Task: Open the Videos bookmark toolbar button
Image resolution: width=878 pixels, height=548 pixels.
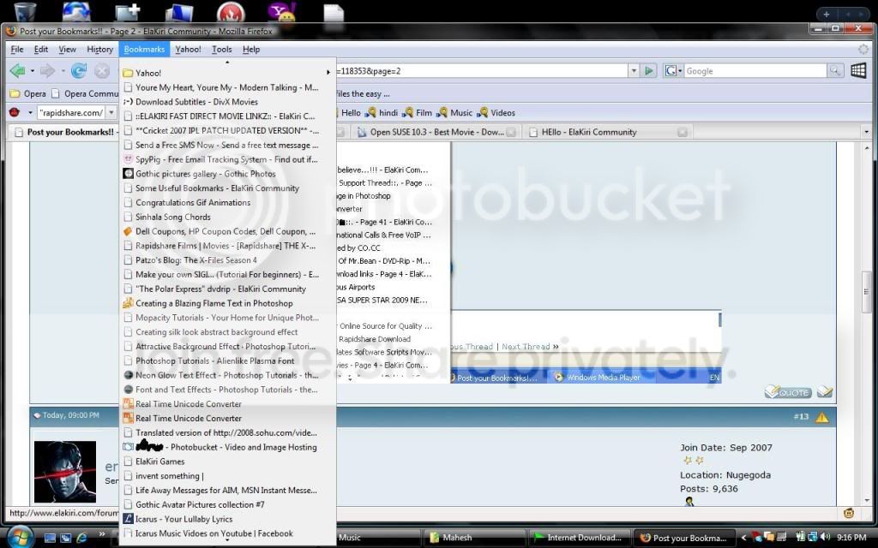Action: (496, 112)
